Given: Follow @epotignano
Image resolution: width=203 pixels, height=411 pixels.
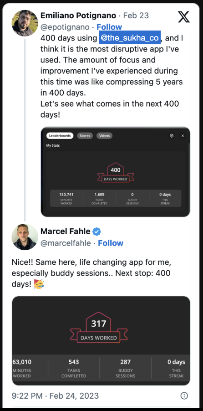Looking at the screenshot, I should click(x=109, y=27).
